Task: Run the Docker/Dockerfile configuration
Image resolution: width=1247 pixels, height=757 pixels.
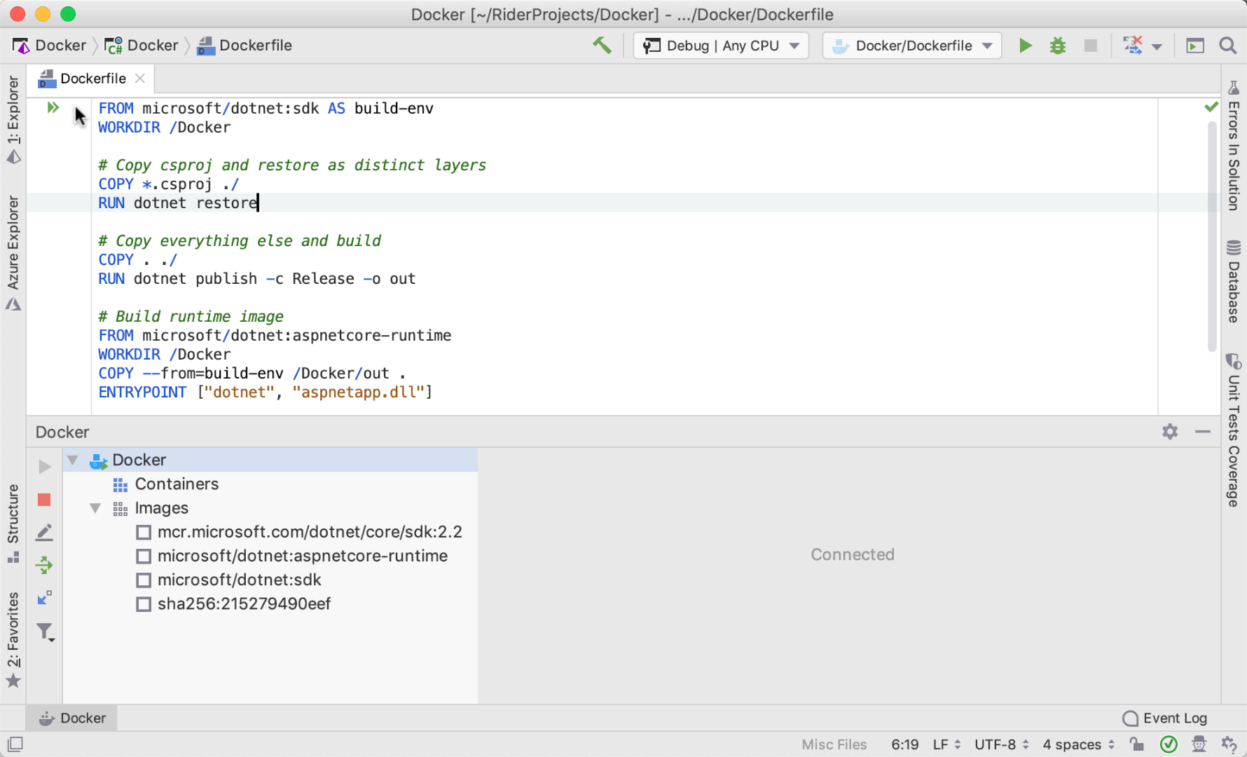Action: click(x=1025, y=46)
